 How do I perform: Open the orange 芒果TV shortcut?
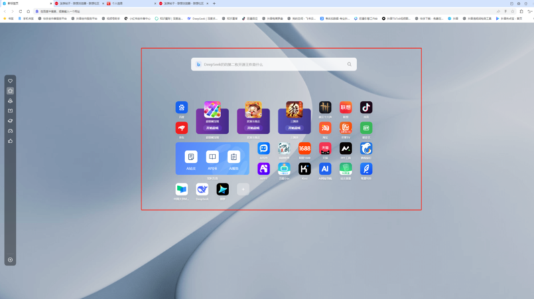(x=346, y=128)
